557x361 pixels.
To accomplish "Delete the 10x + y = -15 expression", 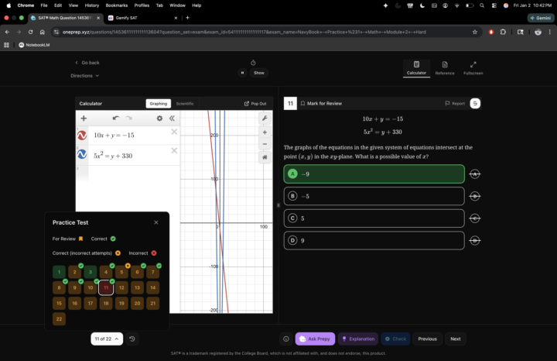I will (174, 132).
